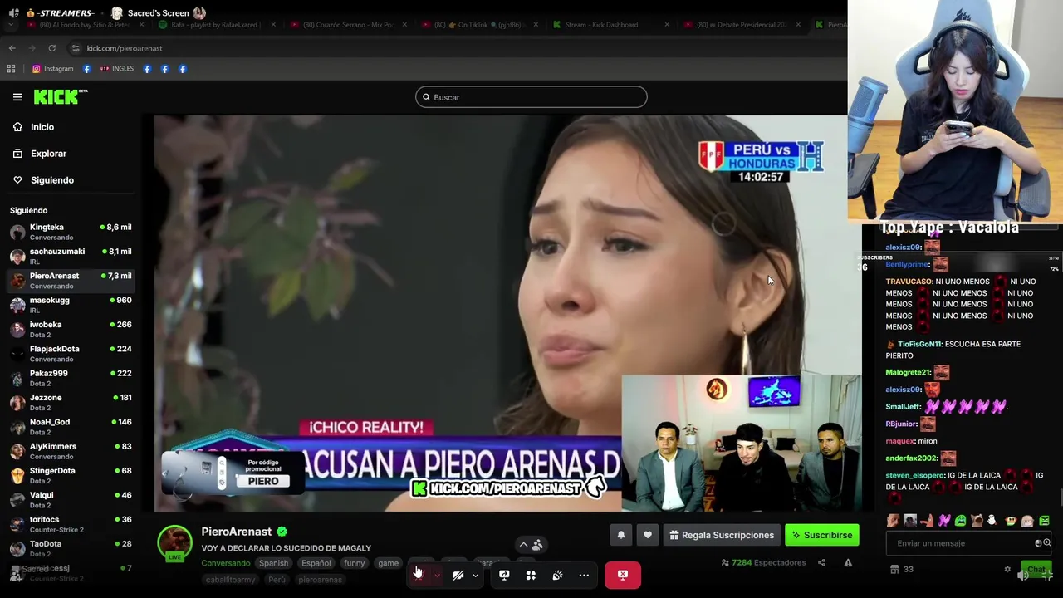
Task: Open the emoji picker in the message box
Action: click(1039, 543)
